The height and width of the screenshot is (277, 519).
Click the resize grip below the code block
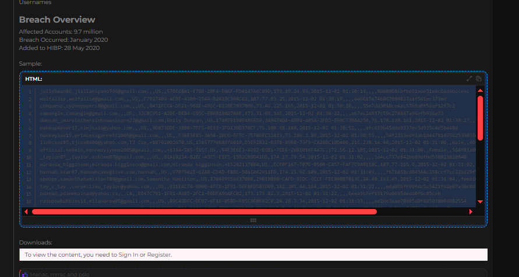(253, 220)
